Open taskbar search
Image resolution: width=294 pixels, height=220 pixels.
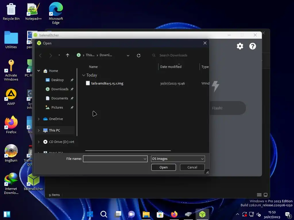pos(104,214)
